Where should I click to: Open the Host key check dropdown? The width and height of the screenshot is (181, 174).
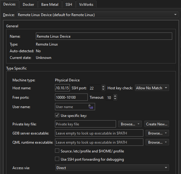pyautogui.click(x=152, y=88)
